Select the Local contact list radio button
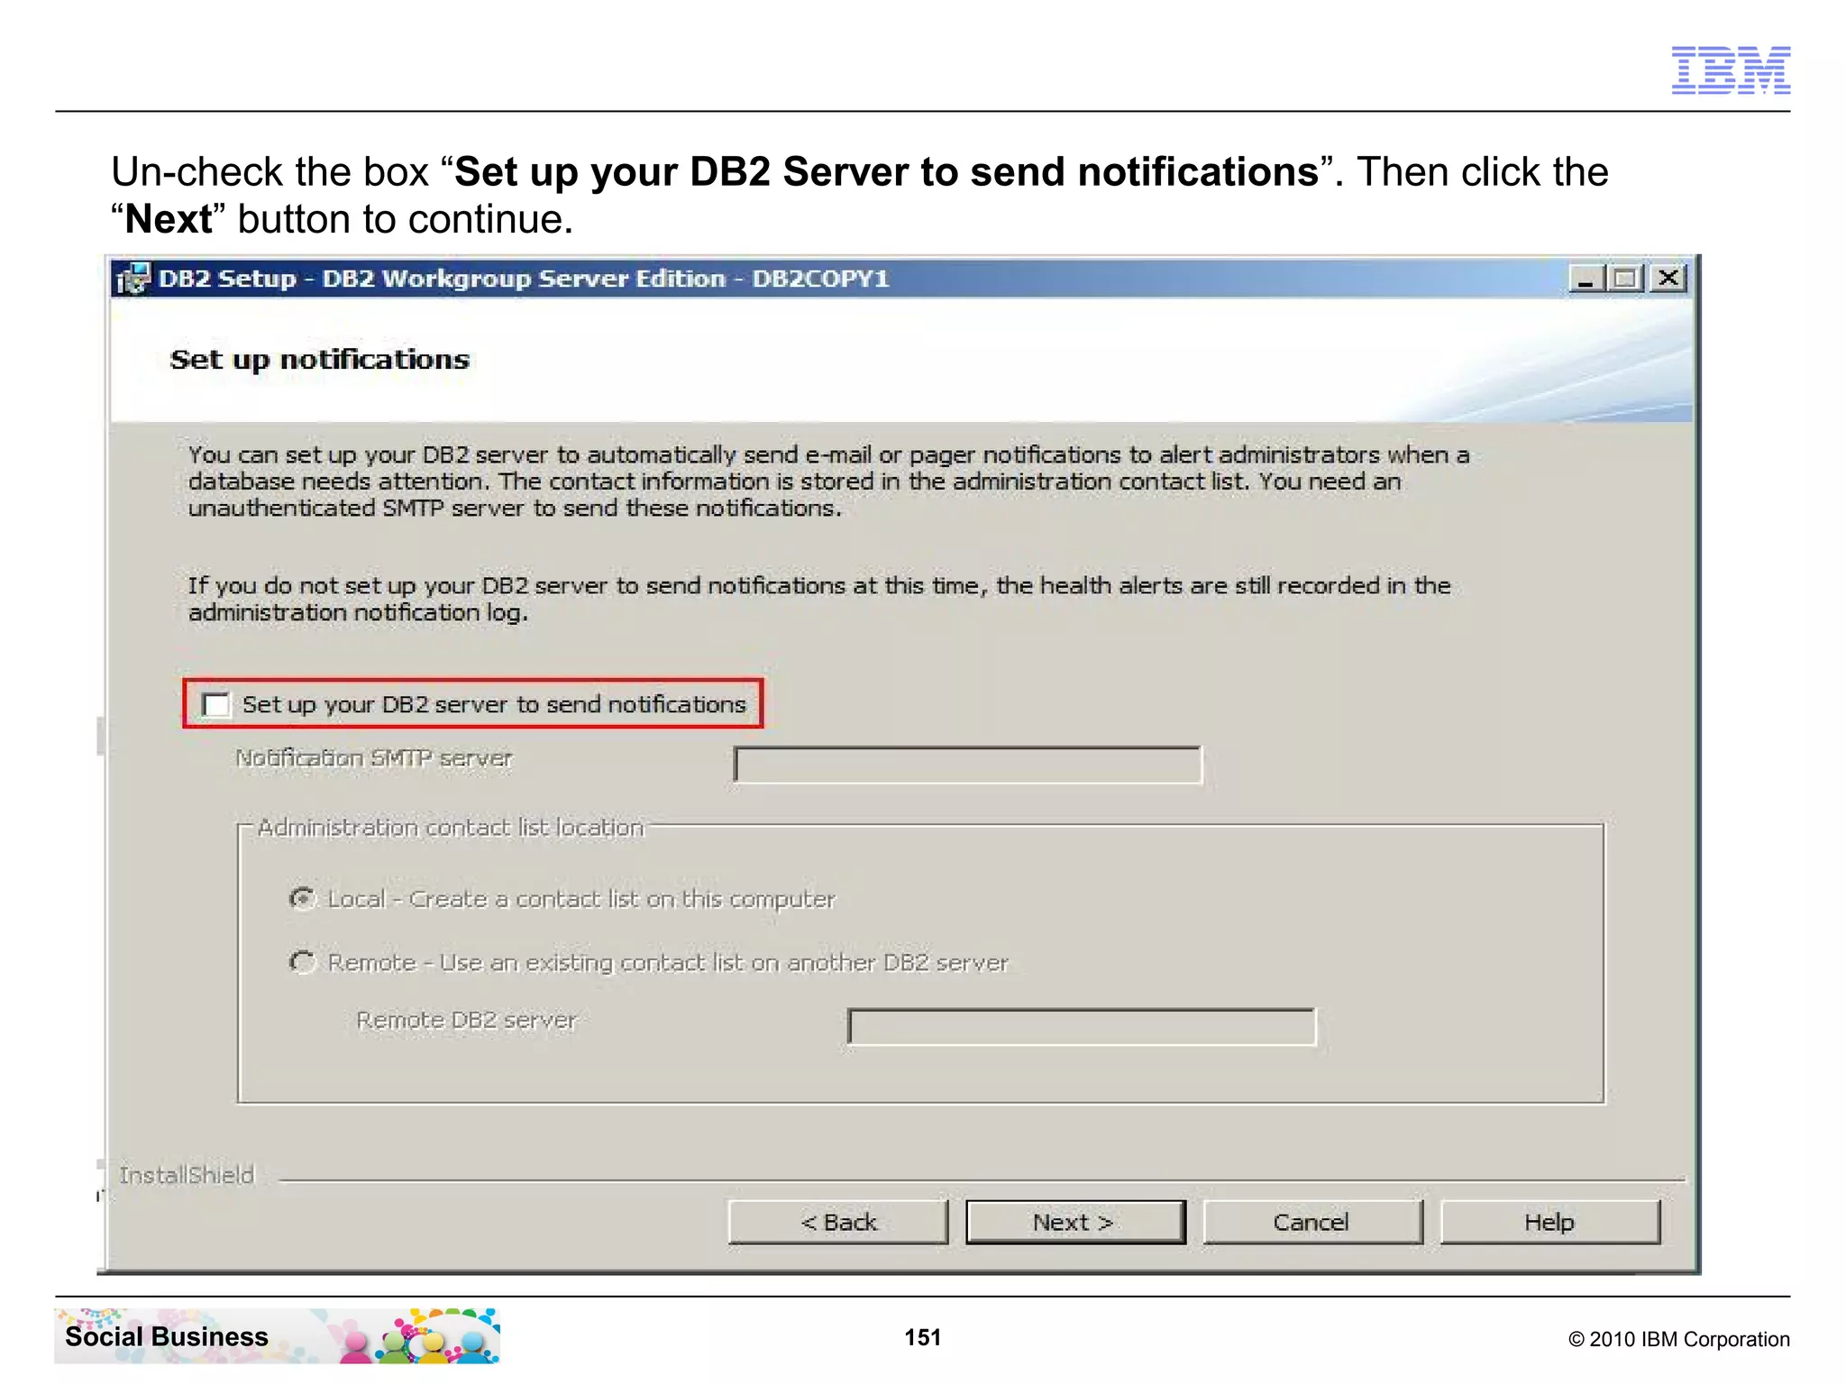Viewport: 1846px width, 1385px height. point(303,899)
